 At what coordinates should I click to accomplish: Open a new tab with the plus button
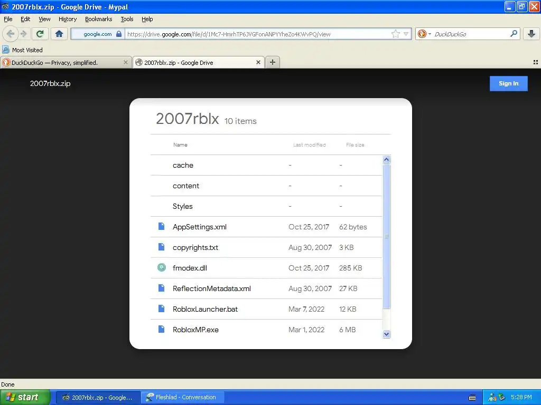click(x=273, y=62)
